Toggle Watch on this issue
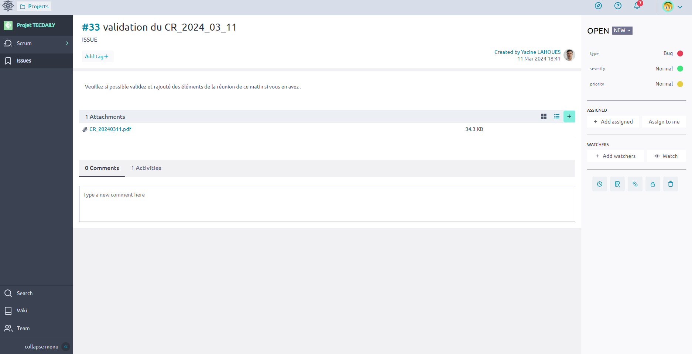 (666, 156)
